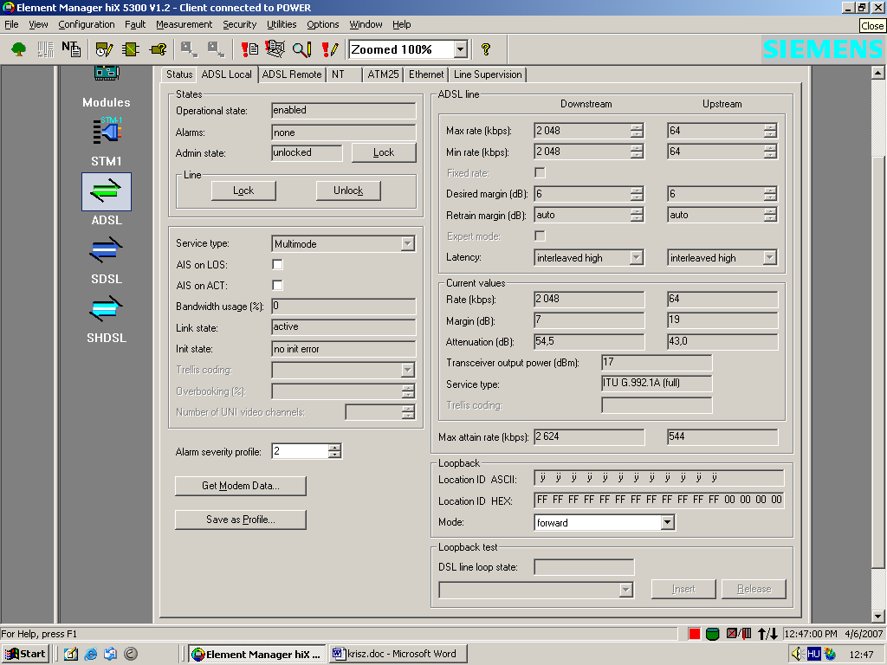Toggle the Fixed rate checkbox

pyautogui.click(x=541, y=172)
